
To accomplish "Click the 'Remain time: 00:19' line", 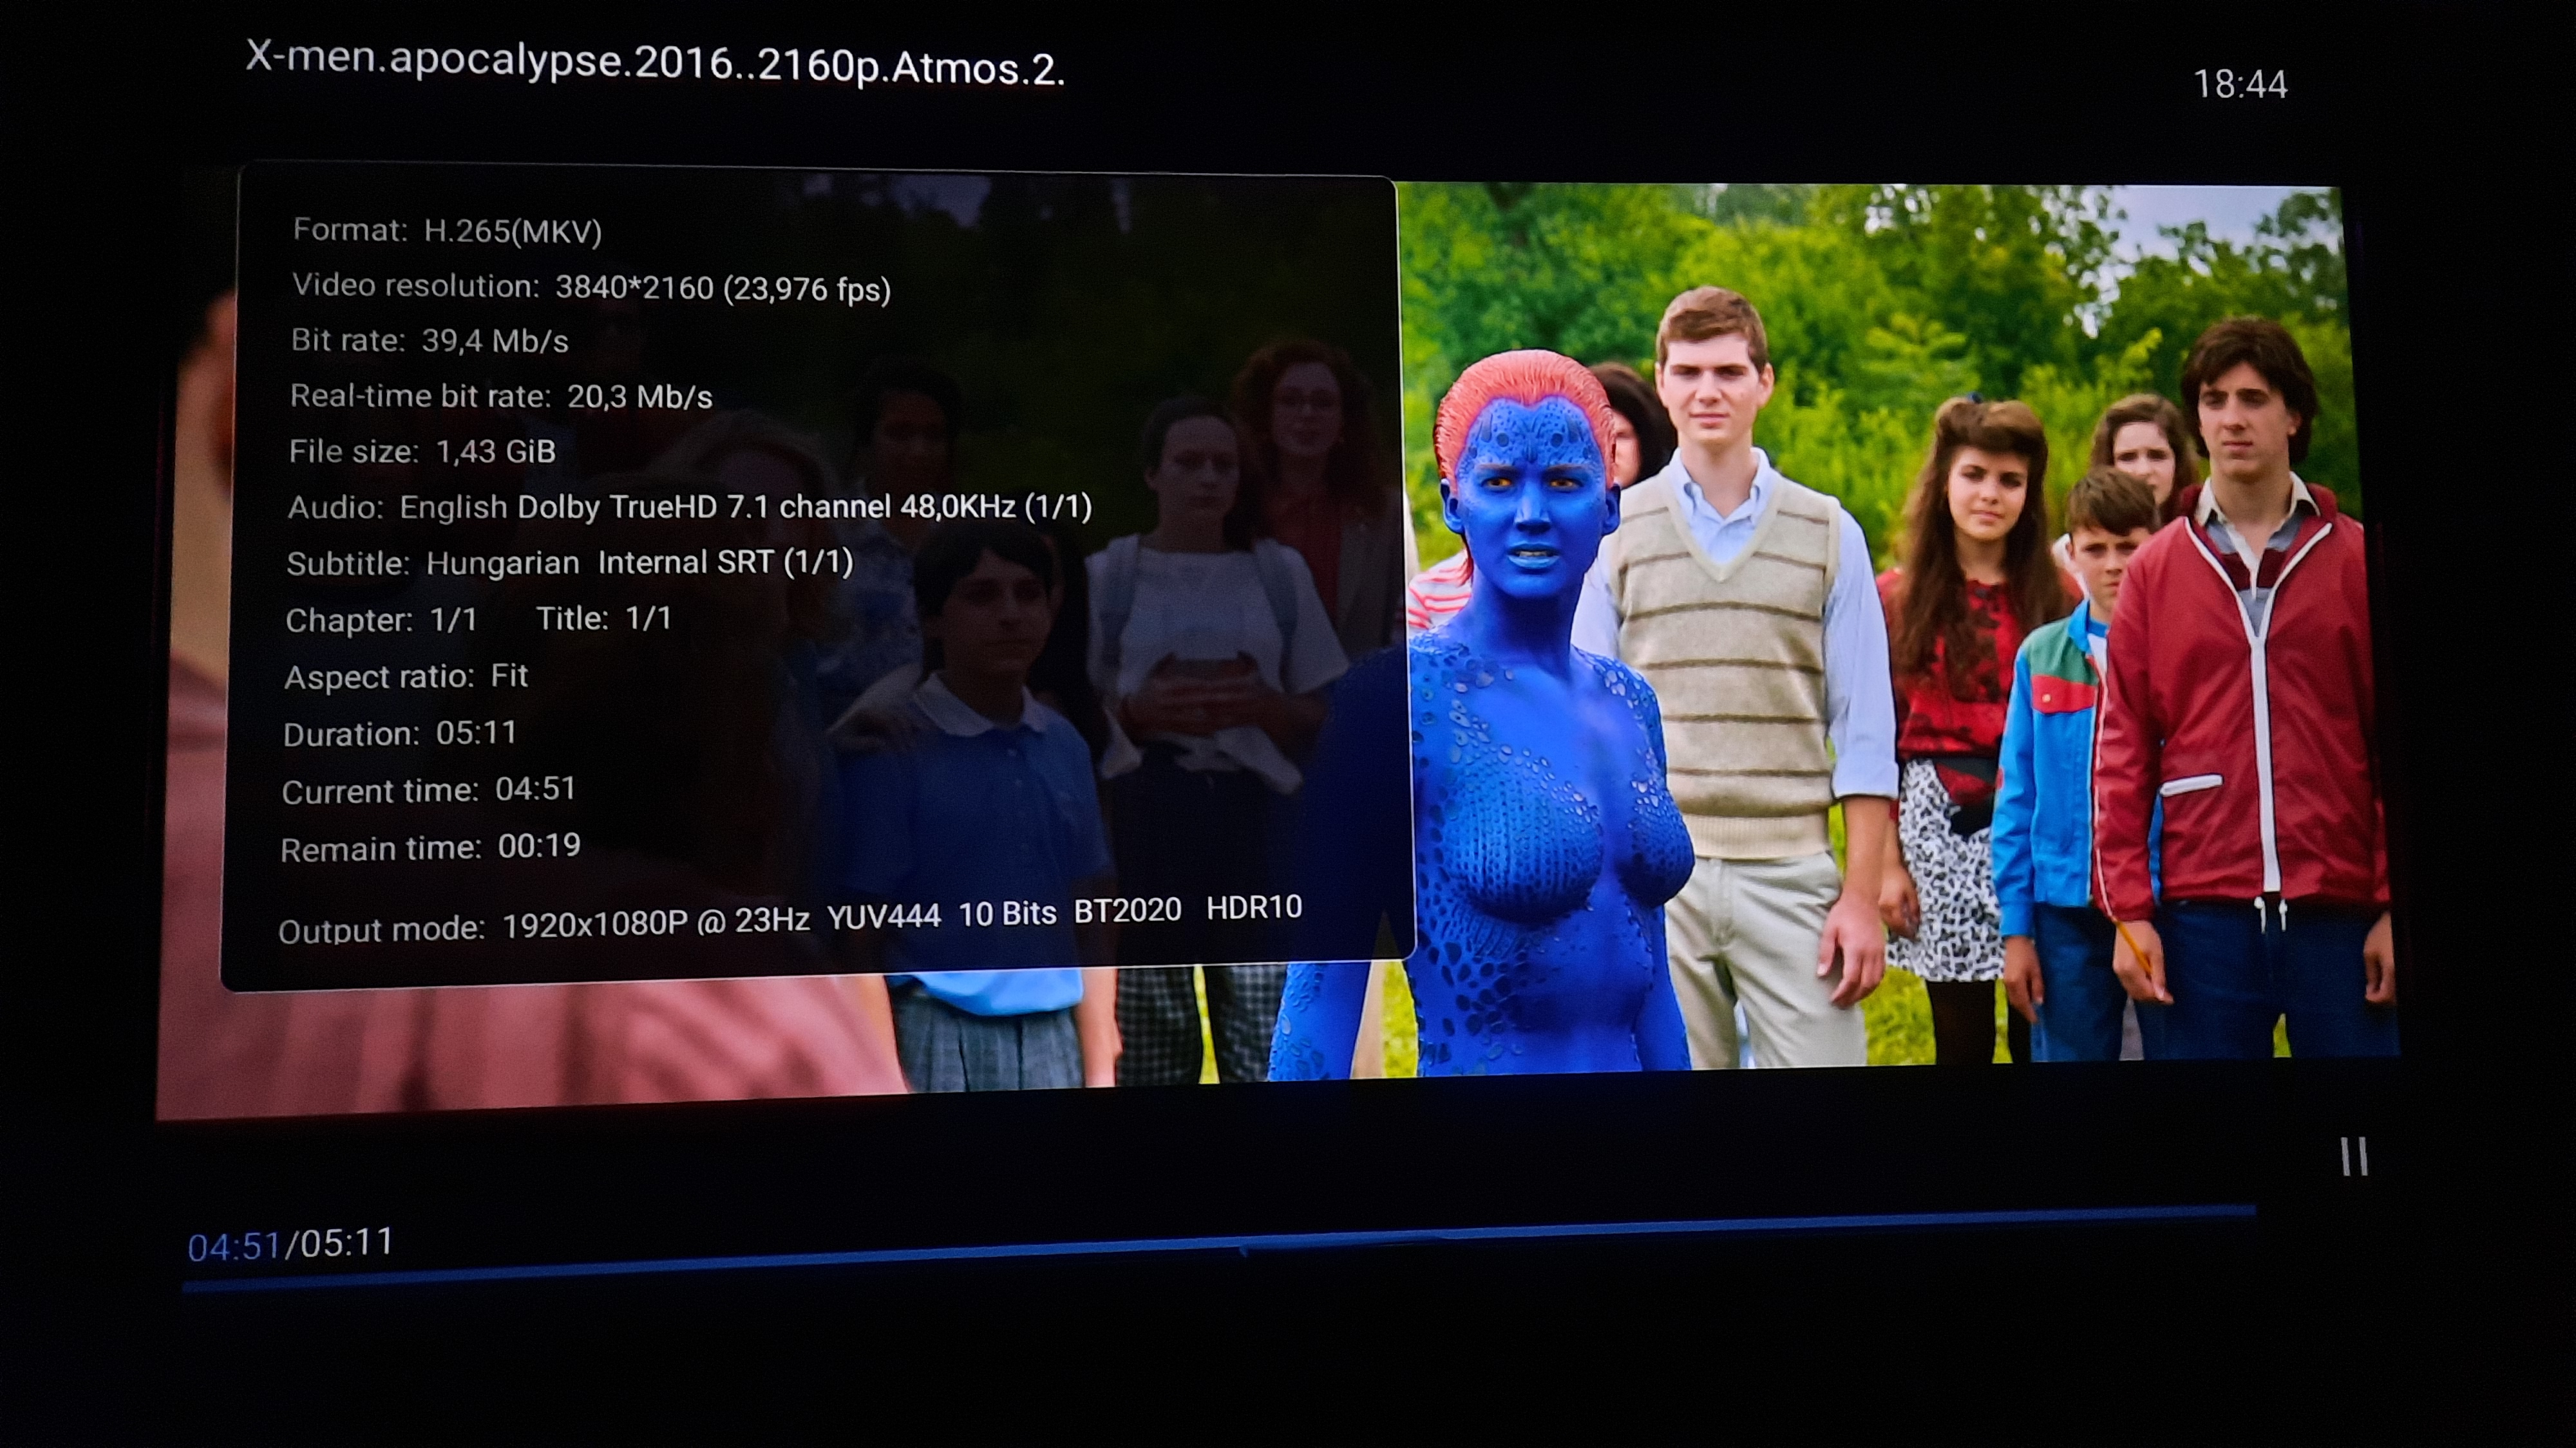I will click(430, 848).
